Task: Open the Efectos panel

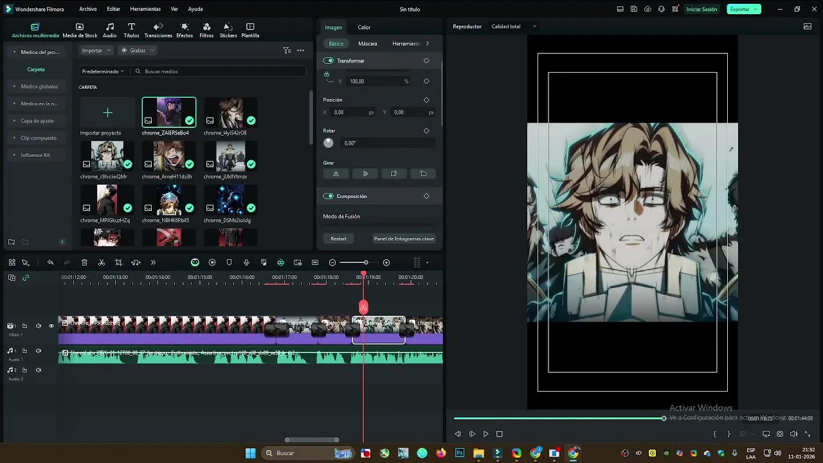Action: tap(185, 30)
